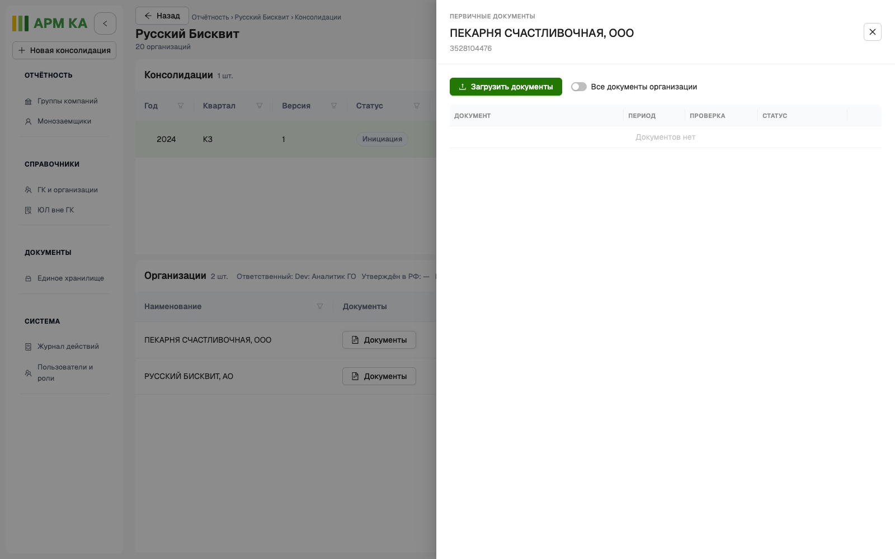Open Пользователи и роли page

click(x=65, y=373)
